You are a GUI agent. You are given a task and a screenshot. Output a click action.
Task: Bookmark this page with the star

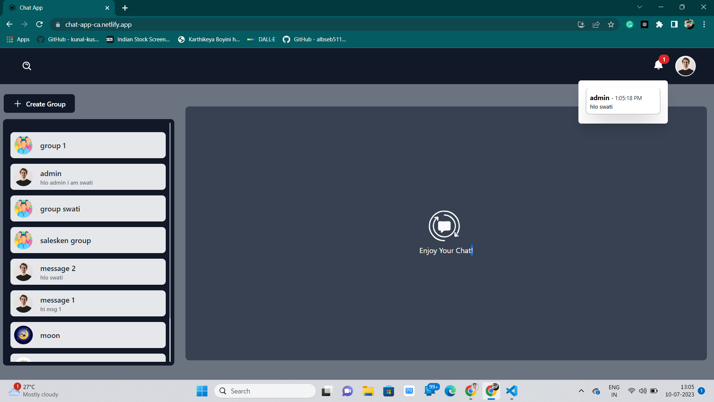coord(611,25)
